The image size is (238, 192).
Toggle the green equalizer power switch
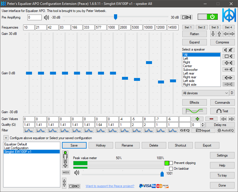point(207,17)
